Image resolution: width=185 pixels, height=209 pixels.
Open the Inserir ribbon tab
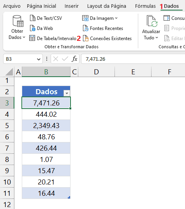click(72, 6)
